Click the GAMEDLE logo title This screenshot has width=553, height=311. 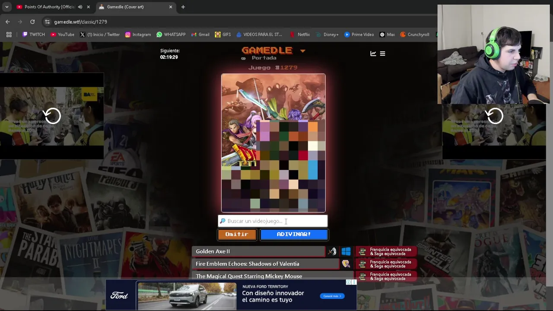267,51
